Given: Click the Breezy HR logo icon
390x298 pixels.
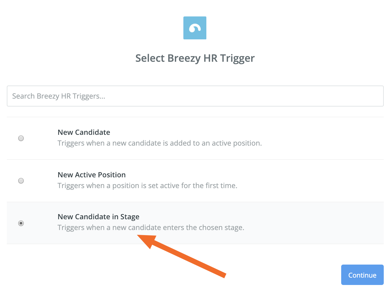Looking at the screenshot, I should pos(195,28).
